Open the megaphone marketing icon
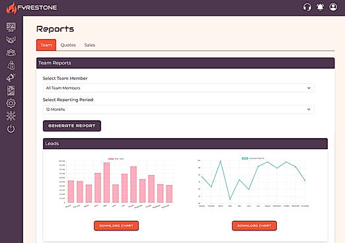 [11, 78]
